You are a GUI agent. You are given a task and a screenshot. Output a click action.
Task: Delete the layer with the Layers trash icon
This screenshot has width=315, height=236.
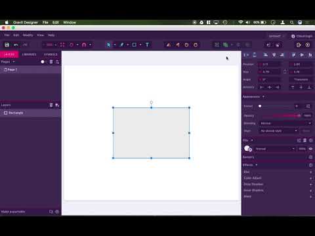(51, 105)
